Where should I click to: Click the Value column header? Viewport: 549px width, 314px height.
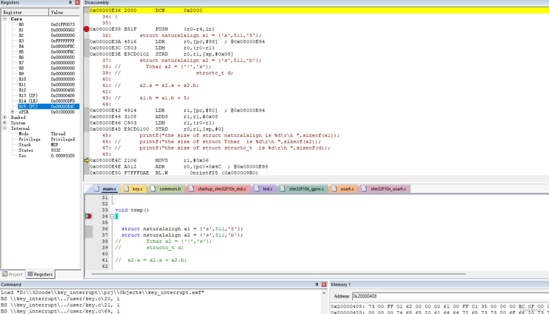64,12
